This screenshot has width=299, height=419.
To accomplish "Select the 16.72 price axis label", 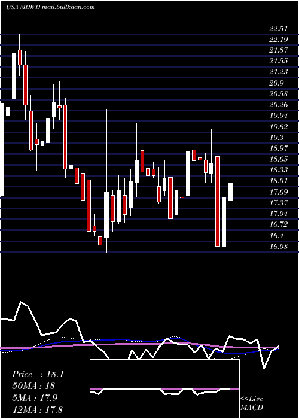I will coord(279,224).
